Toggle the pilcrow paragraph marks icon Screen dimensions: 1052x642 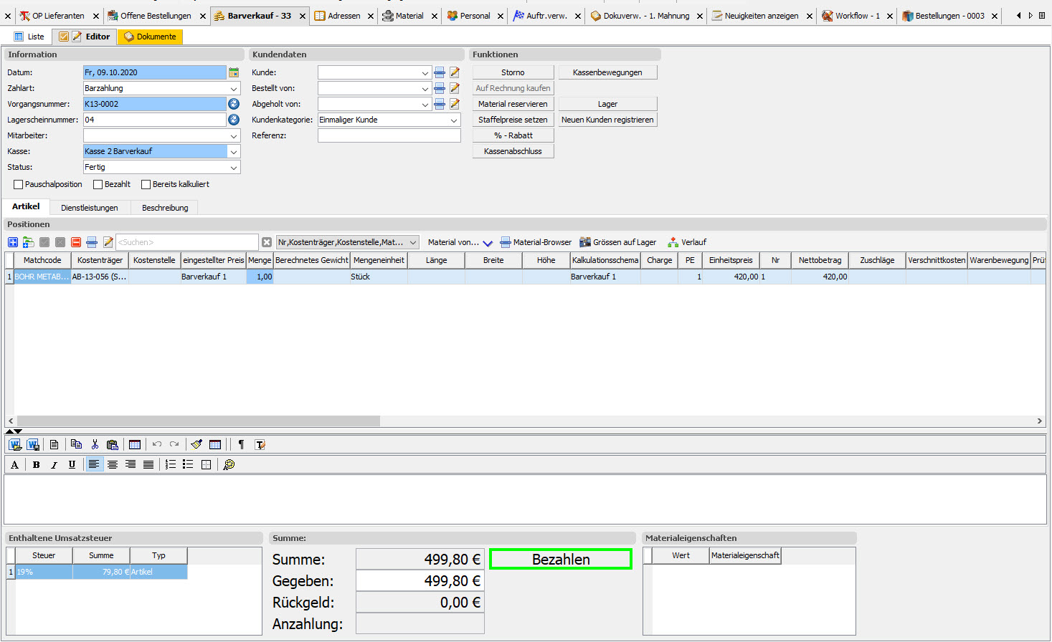[x=241, y=445]
